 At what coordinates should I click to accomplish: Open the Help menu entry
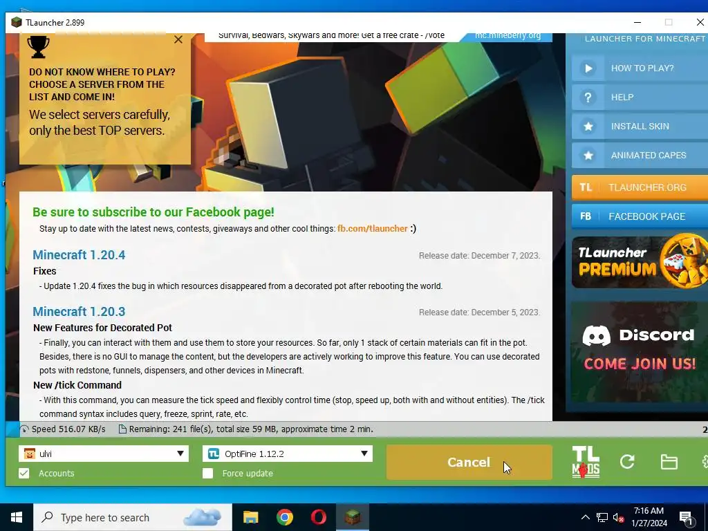point(640,97)
